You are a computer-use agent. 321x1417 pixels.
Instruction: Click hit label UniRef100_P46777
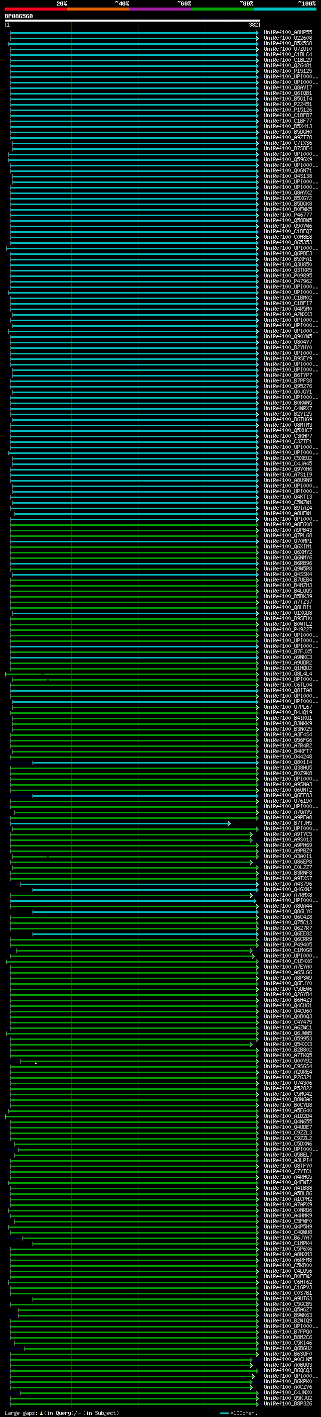[x=288, y=215]
